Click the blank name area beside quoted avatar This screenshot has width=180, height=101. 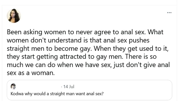pos(39,86)
